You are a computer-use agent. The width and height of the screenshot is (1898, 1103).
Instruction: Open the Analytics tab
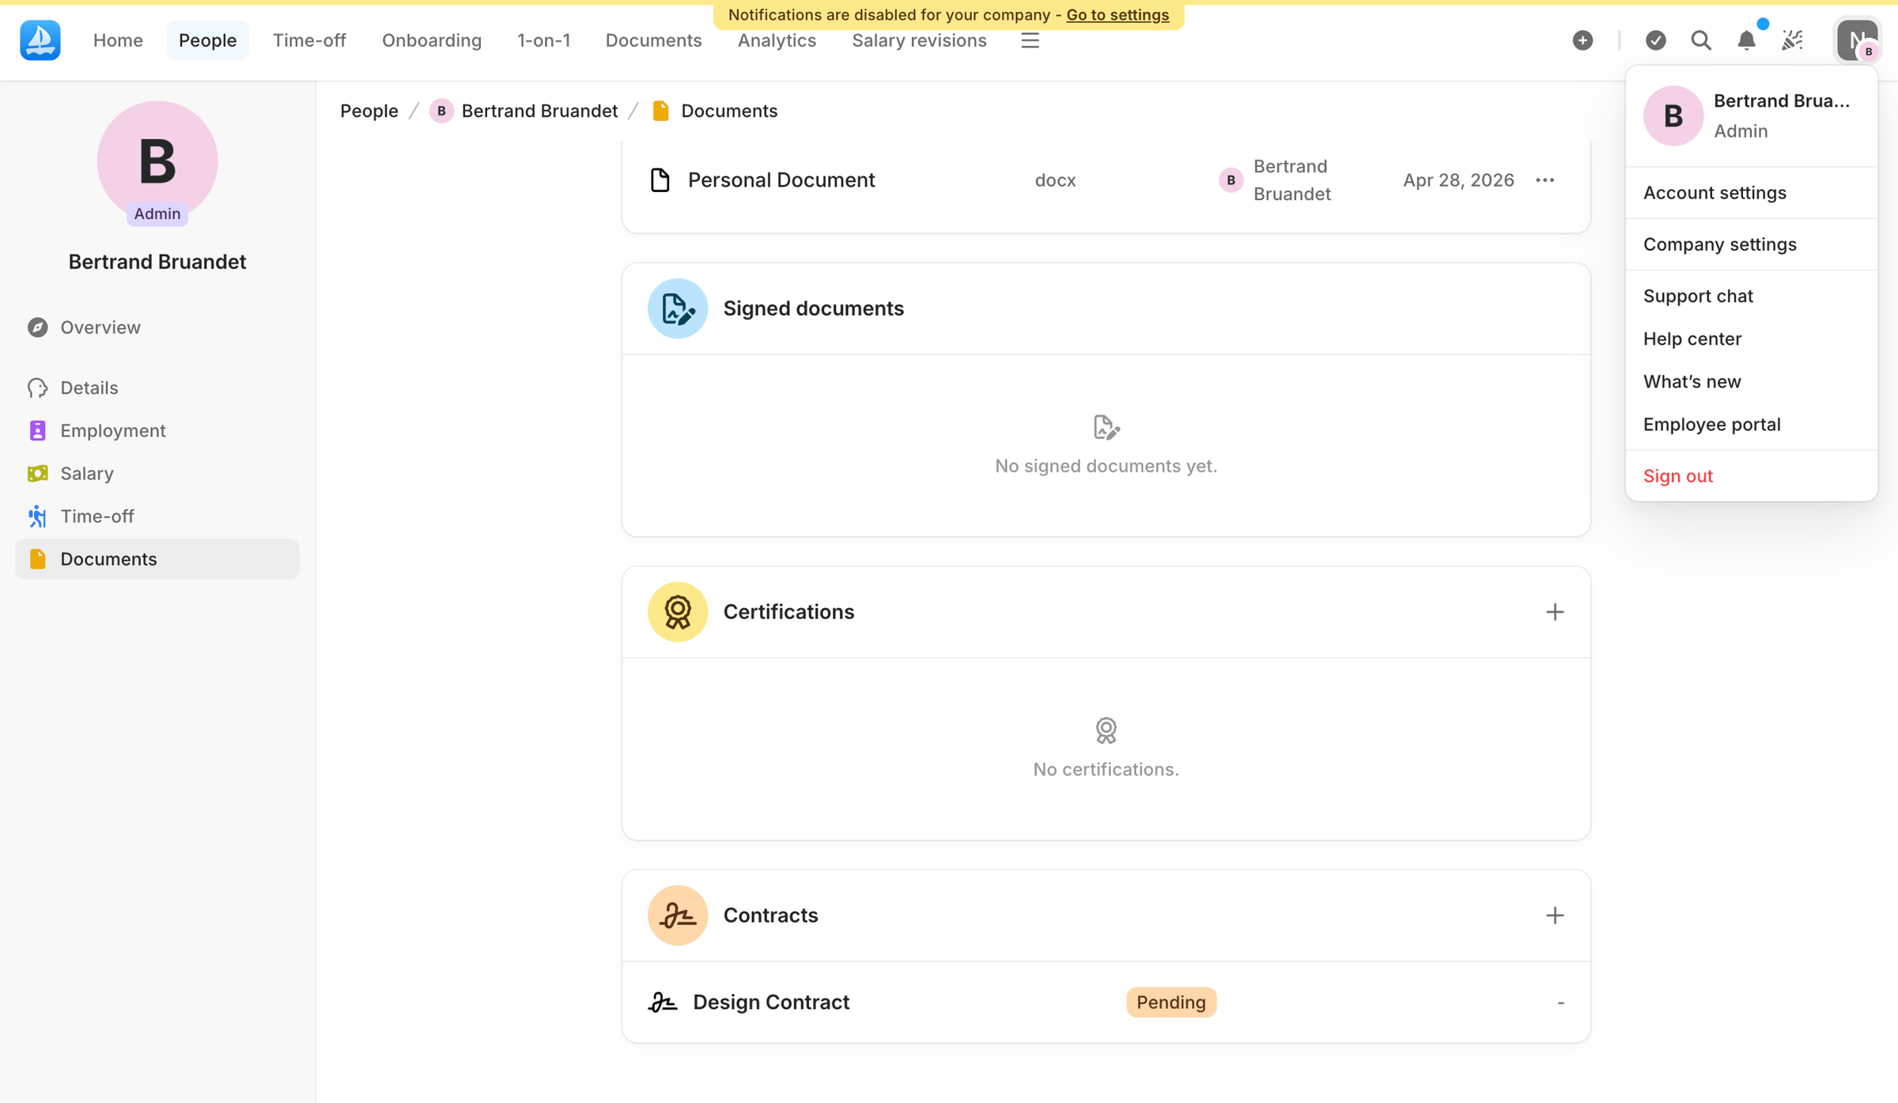777,40
